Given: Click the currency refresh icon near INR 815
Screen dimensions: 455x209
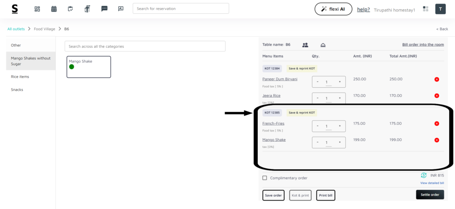Looking at the screenshot, I should coord(423,175).
